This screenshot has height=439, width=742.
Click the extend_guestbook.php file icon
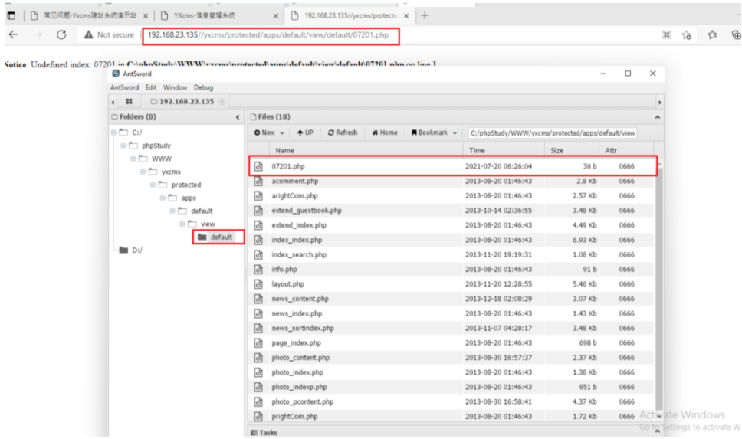pos(258,211)
